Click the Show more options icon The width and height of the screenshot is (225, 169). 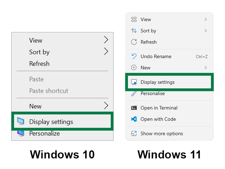coord(134,133)
